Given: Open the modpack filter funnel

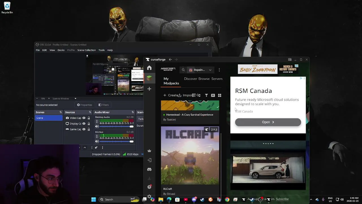Looking at the screenshot, I should [x=206, y=95].
